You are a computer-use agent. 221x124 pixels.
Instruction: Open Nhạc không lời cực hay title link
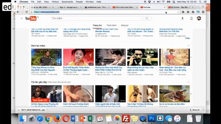coord(141,69)
